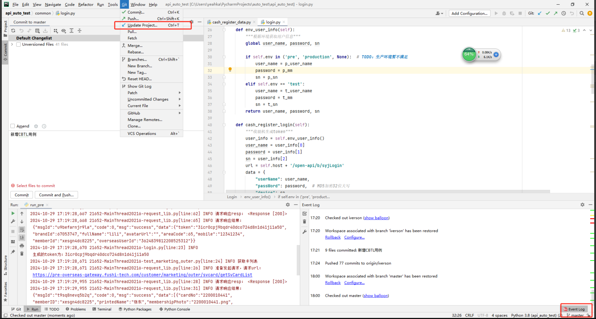Check the Unversioned Files checkbox
Image resolution: width=596 pixels, height=319 pixels.
pyautogui.click(x=18, y=44)
